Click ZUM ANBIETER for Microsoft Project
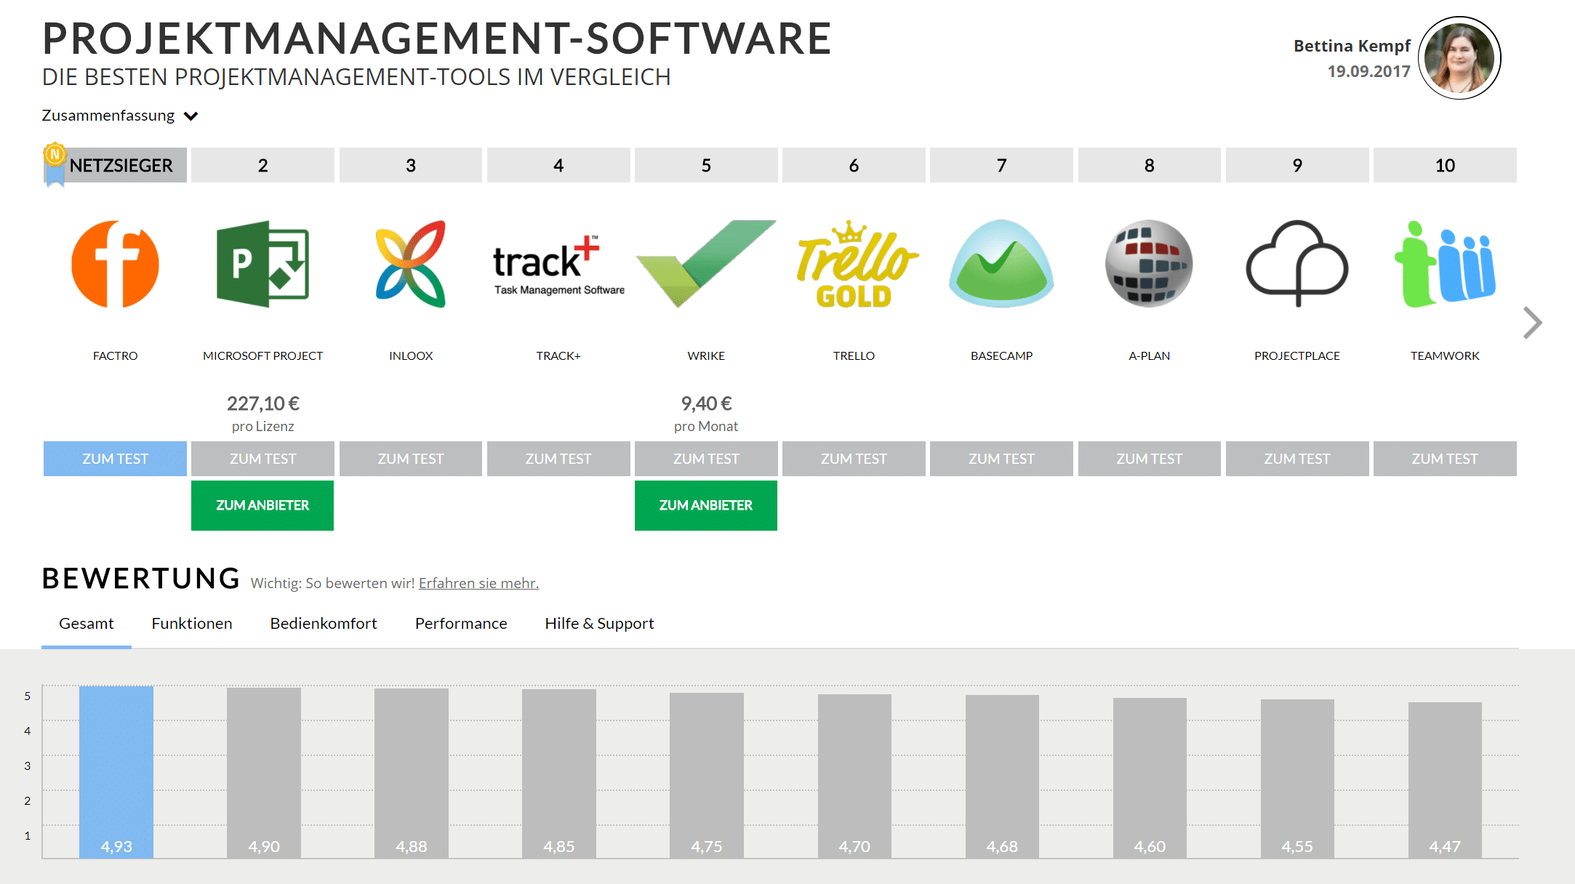Viewport: 1575px width, 884px height. click(x=262, y=505)
